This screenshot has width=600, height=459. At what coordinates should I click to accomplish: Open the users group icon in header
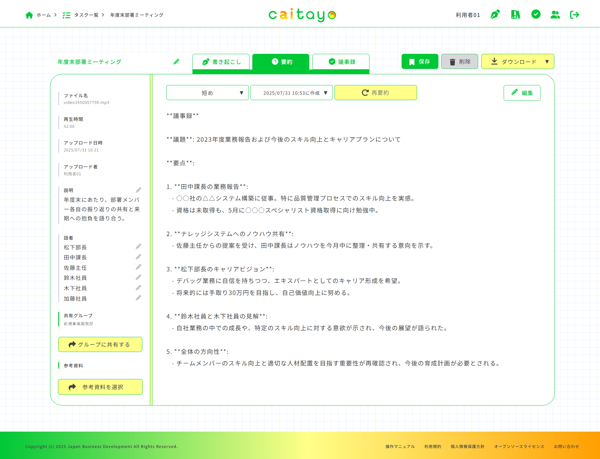tap(555, 14)
